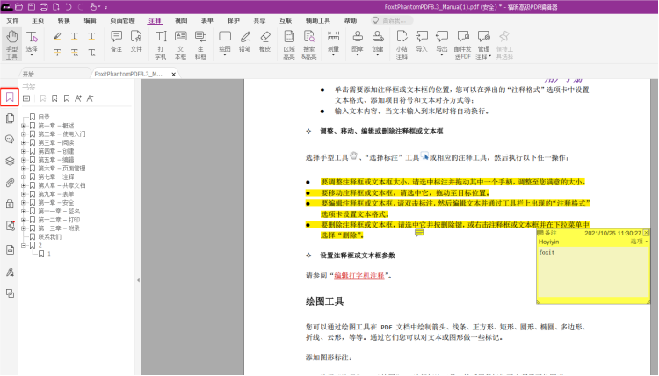This screenshot has width=659, height=376.
Task: Select the Textbox (文本框) tool
Action: [x=181, y=45]
